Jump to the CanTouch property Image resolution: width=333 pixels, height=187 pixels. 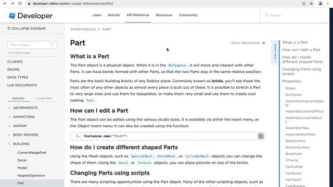293,180
